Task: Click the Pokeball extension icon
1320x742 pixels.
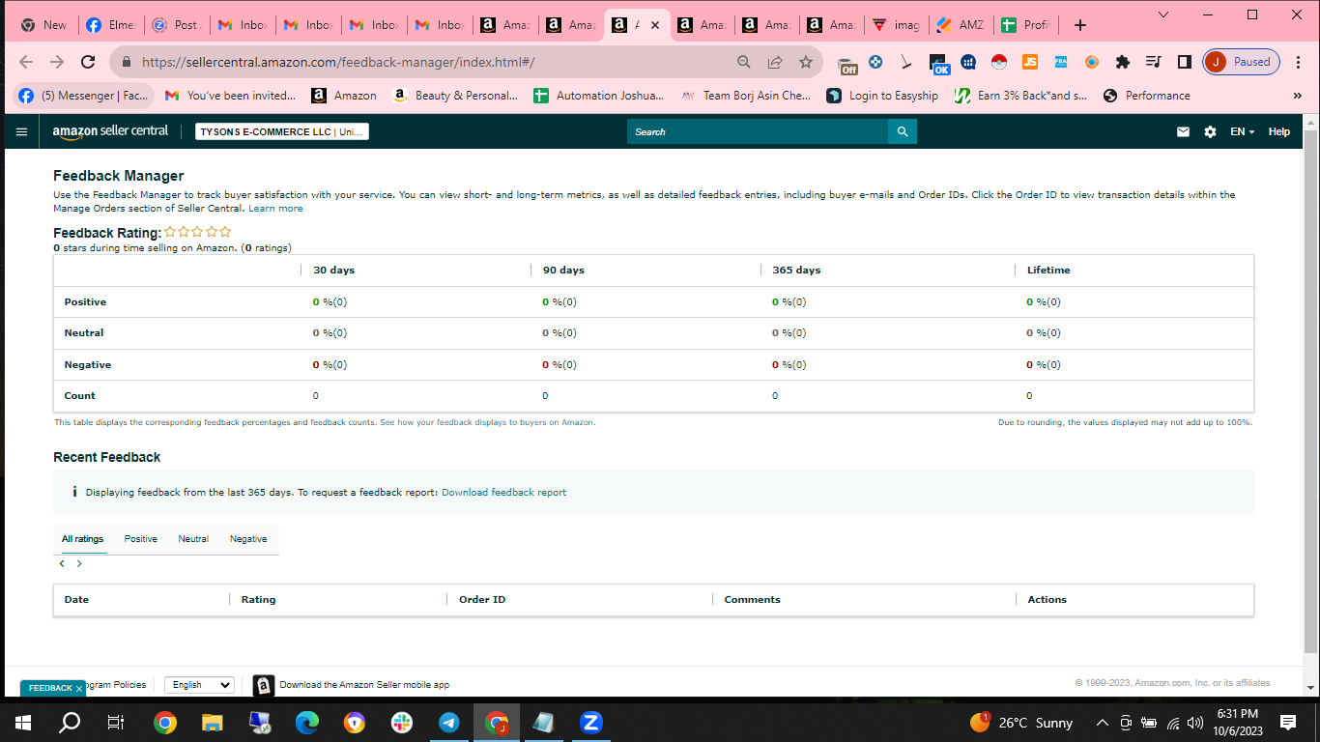Action: (x=999, y=62)
